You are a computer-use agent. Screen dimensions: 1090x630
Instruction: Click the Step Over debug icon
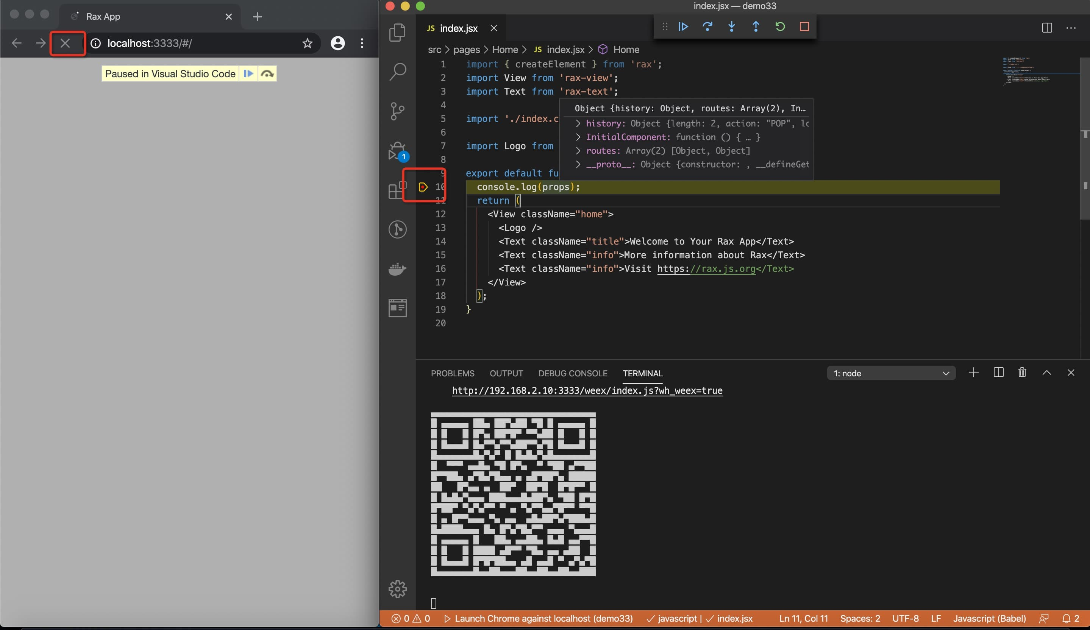pos(707,27)
